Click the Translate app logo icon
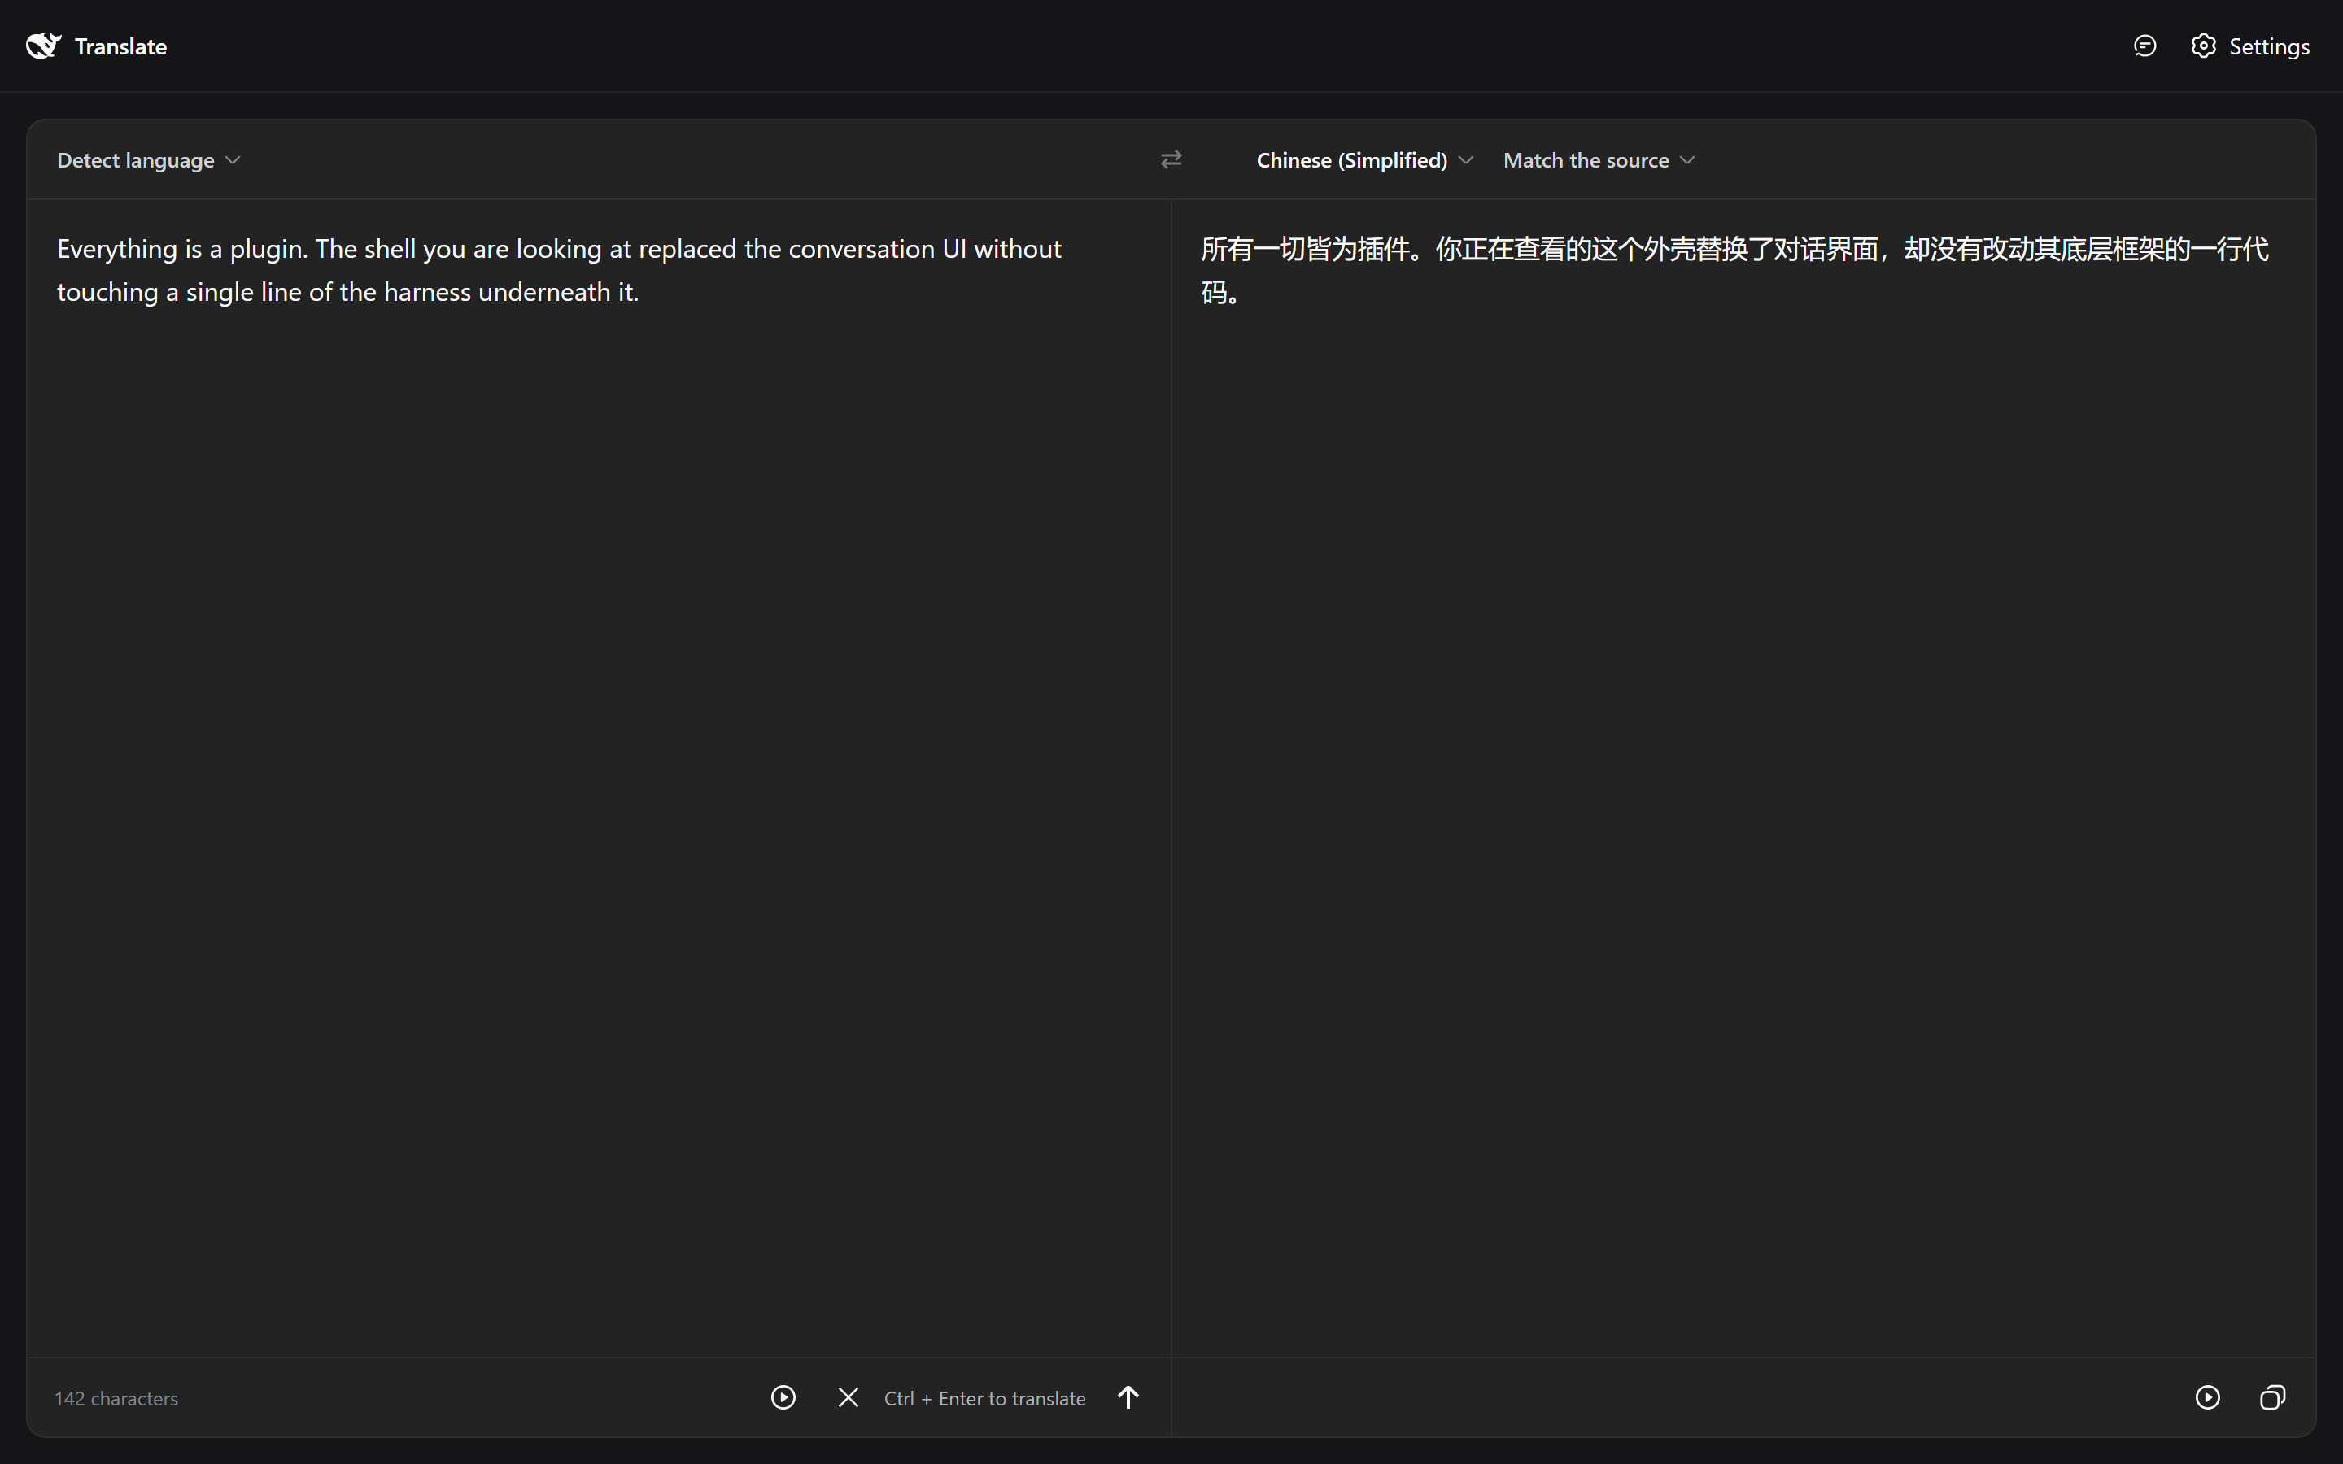2343x1464 pixels. coord(44,46)
